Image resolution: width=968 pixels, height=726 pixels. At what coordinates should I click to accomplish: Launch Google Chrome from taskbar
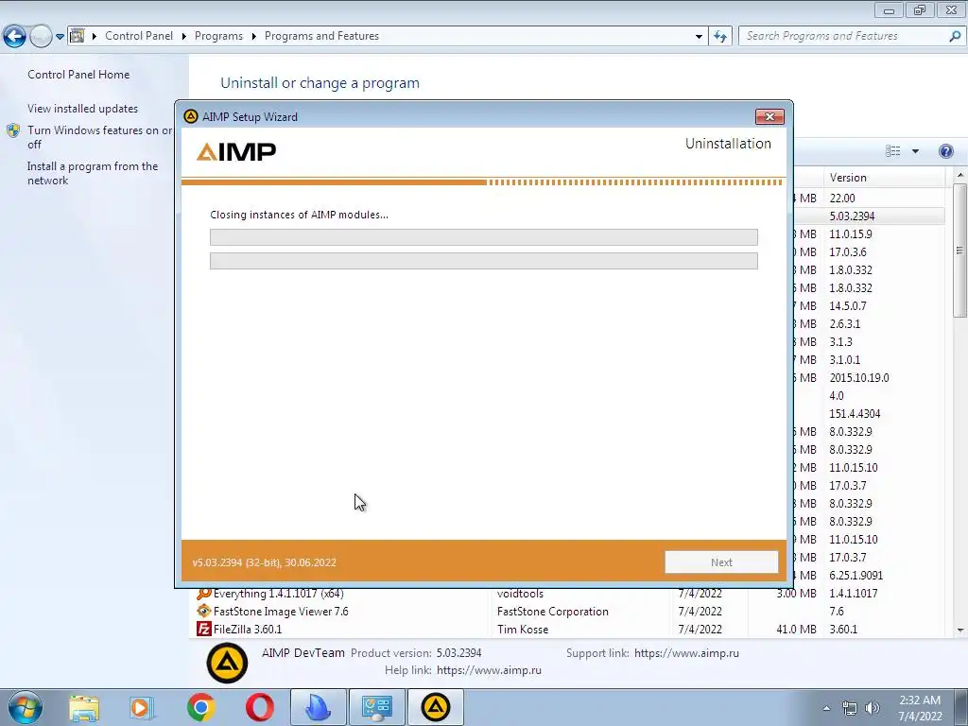coord(200,707)
